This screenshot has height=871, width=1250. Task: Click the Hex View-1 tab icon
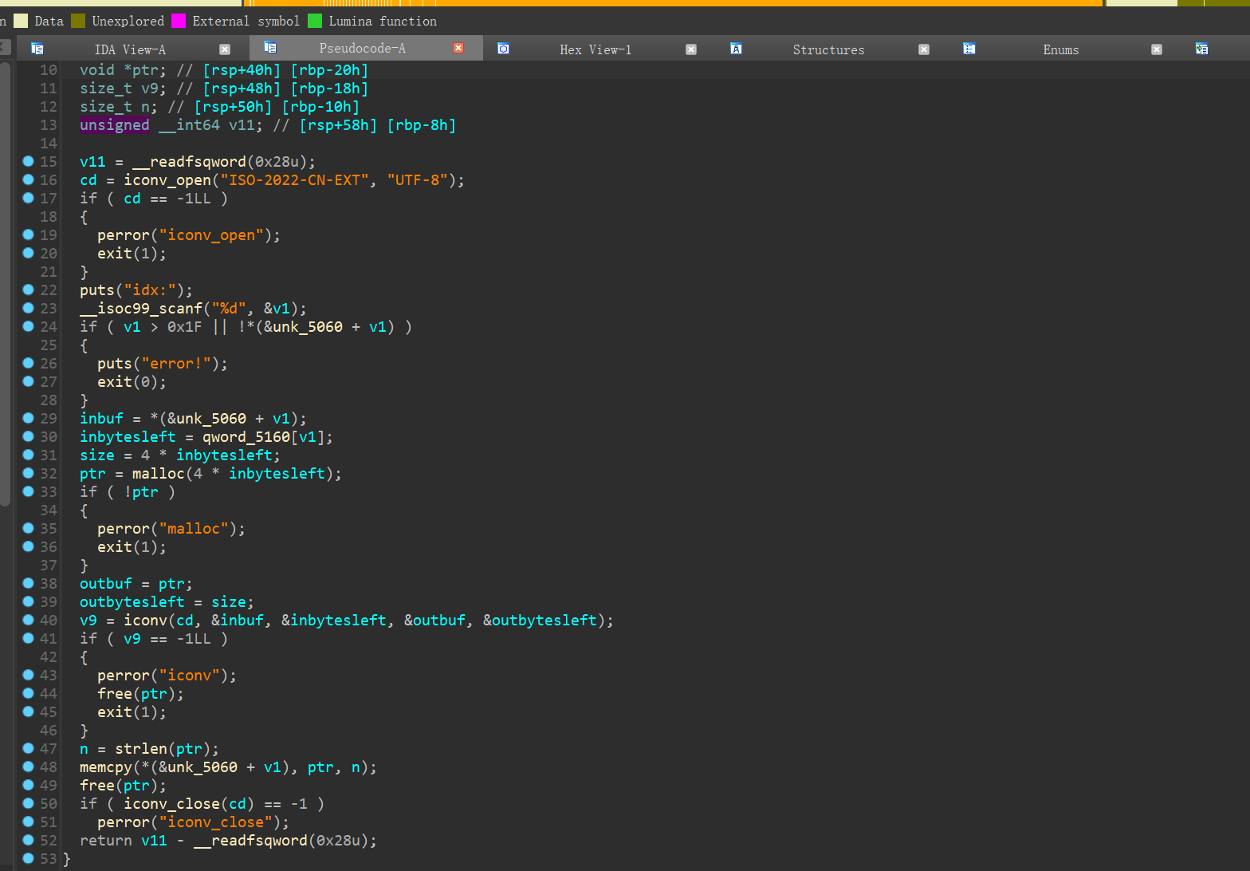(503, 49)
